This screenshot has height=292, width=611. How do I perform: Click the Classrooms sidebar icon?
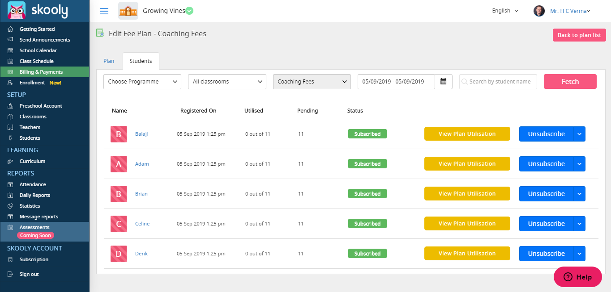click(10, 117)
